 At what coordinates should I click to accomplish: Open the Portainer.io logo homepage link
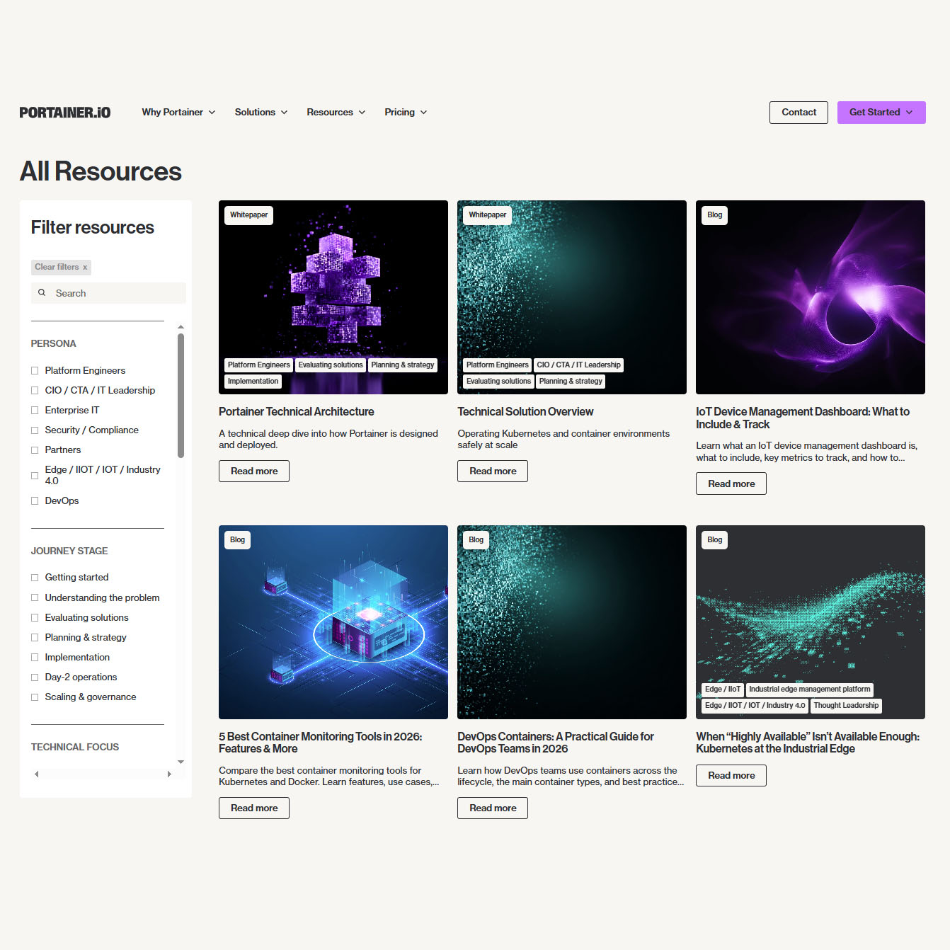[65, 113]
